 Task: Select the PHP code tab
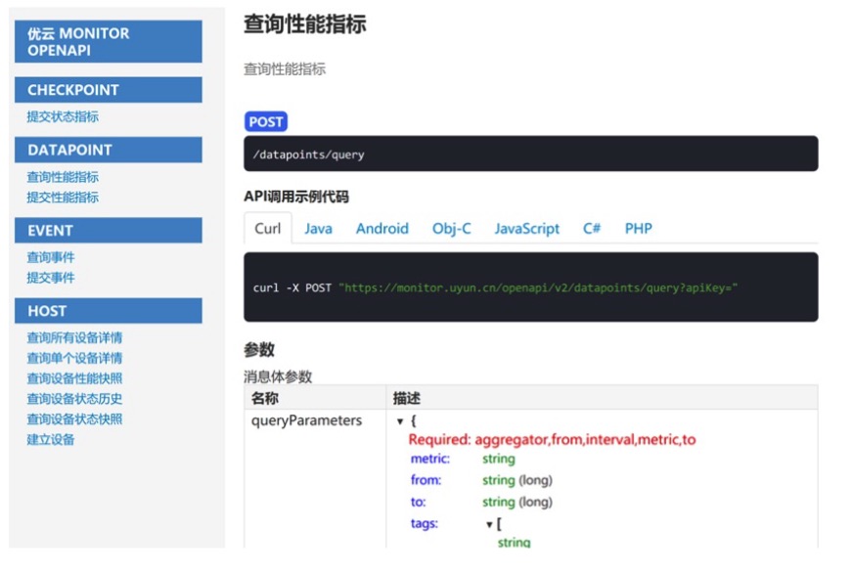pyautogui.click(x=638, y=229)
